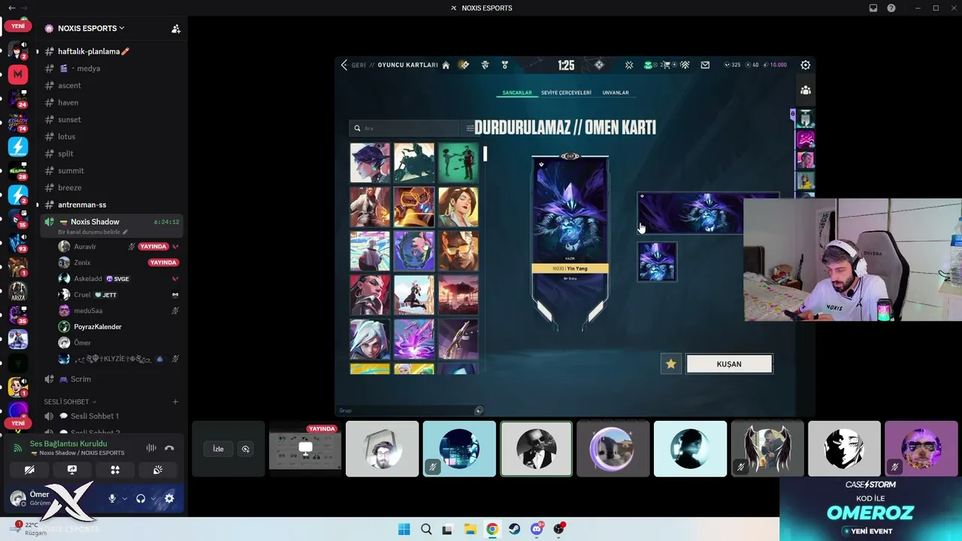
Task: Switch to the SEVİYE ÇERÇEVELERİ tab
Action: 567,93
